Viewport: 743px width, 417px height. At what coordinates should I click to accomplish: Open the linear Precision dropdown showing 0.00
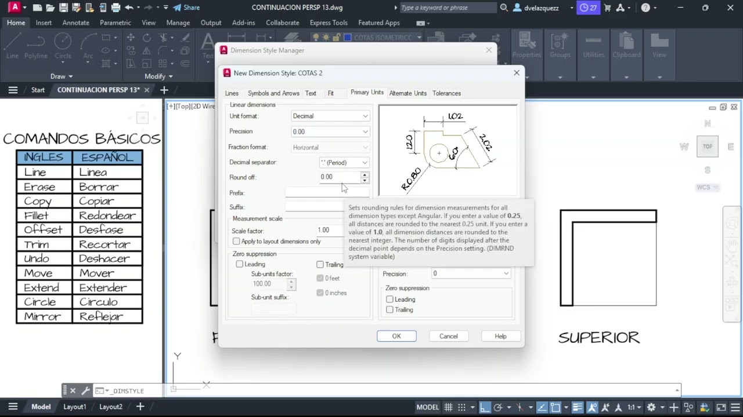(330, 131)
